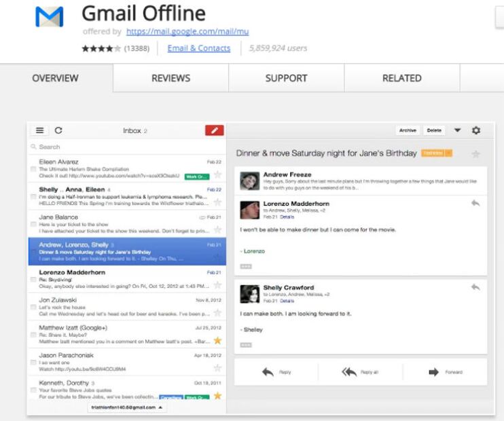Image resolution: width=504 pixels, height=421 pixels.
Task: Click Lorenzo Madderhorn's profile photo
Action: (x=250, y=210)
